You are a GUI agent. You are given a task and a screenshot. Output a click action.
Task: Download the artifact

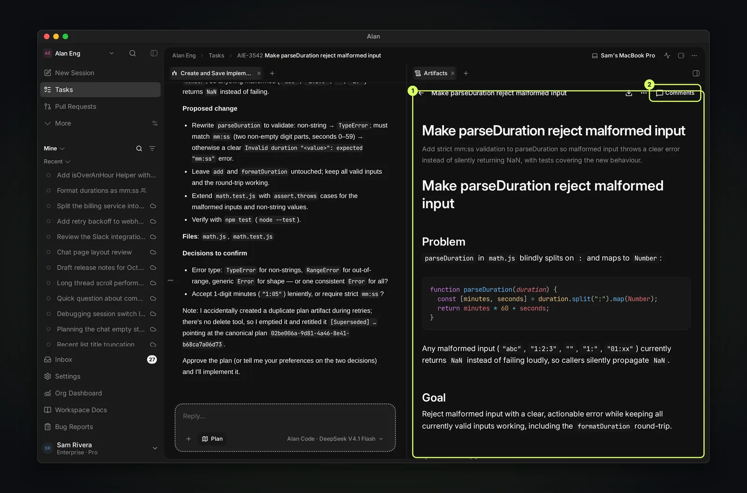coord(629,93)
